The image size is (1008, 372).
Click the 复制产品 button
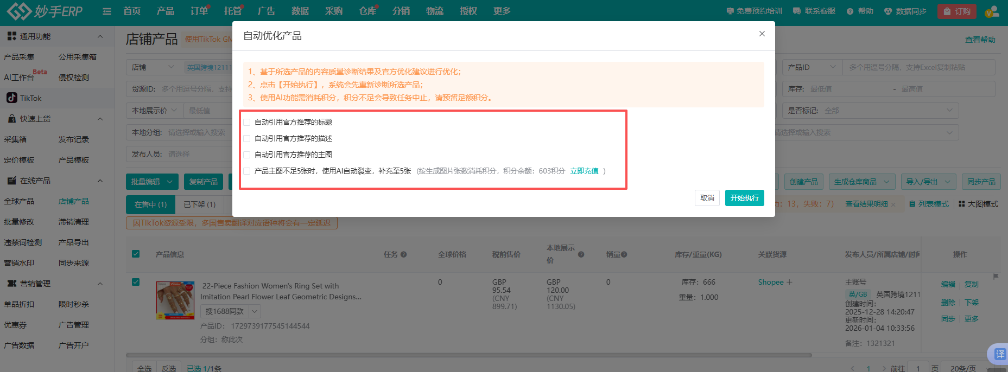(x=204, y=182)
